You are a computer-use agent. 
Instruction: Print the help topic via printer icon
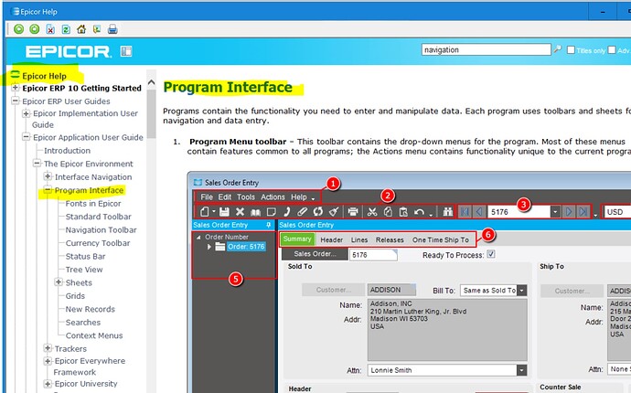[x=112, y=29]
